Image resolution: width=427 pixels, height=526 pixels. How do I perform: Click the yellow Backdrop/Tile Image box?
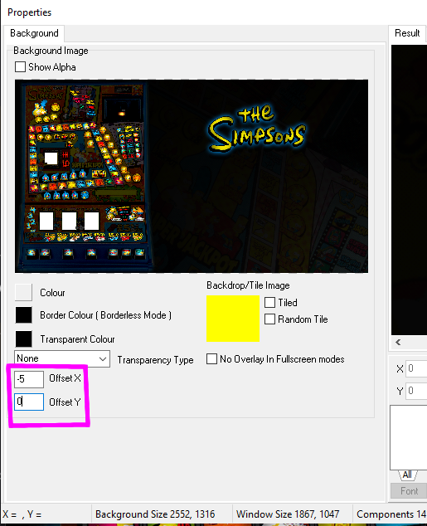[233, 319]
